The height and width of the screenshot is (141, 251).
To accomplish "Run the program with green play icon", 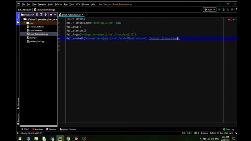I will 219,9.
